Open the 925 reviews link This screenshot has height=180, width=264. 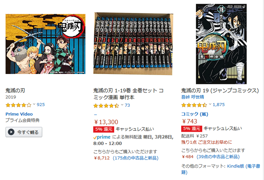click(41, 105)
